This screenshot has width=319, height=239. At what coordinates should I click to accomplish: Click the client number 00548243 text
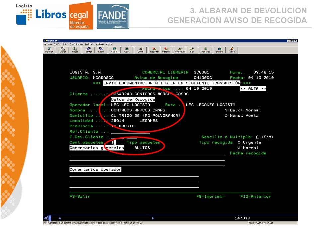coord(122,94)
